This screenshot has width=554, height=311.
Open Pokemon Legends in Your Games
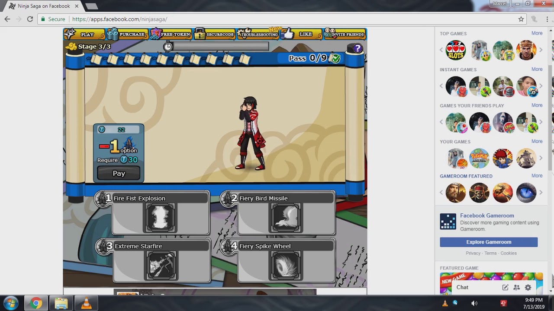479,158
